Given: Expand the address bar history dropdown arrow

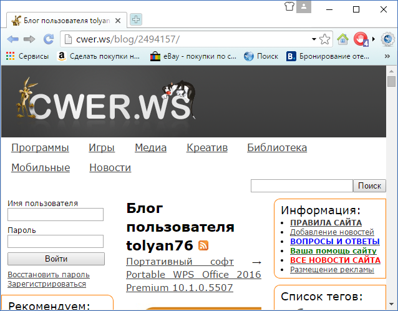Looking at the screenshot, I should (x=314, y=39).
